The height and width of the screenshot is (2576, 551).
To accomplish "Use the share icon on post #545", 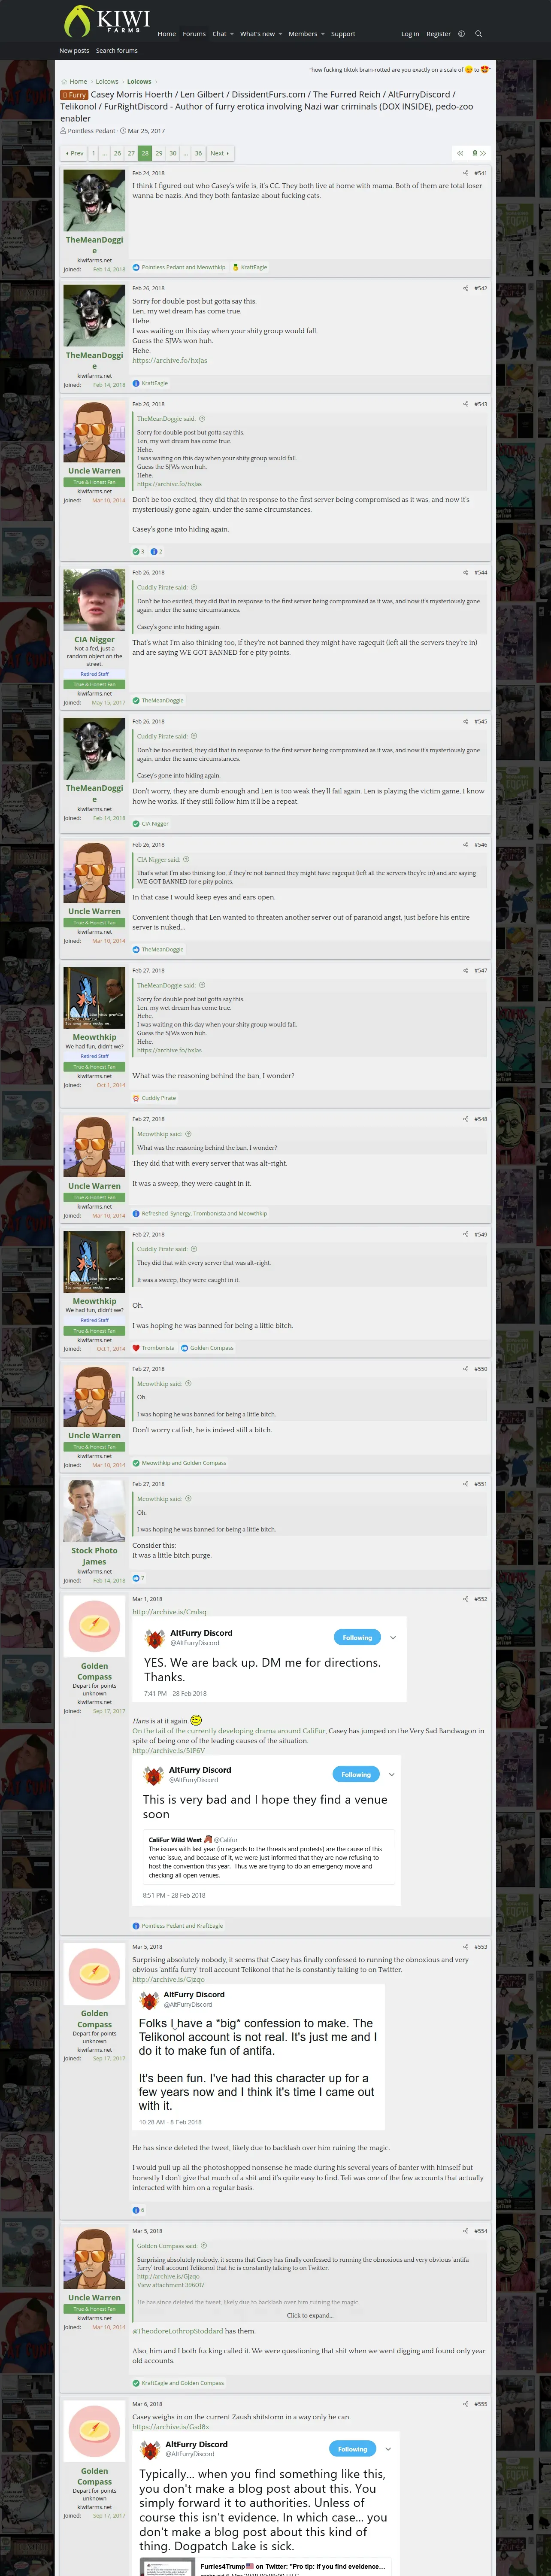I will [466, 721].
